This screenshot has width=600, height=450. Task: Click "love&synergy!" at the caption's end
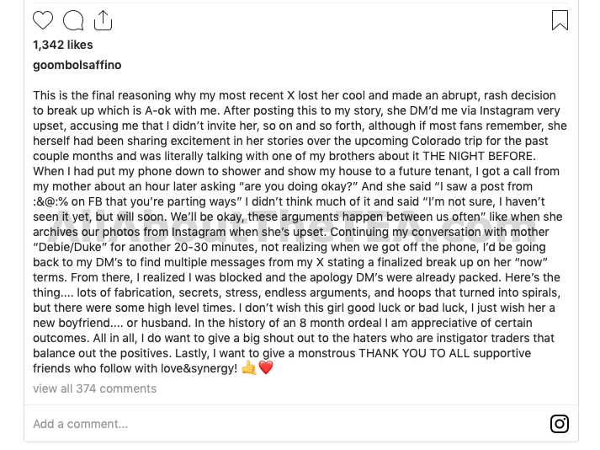(199, 368)
